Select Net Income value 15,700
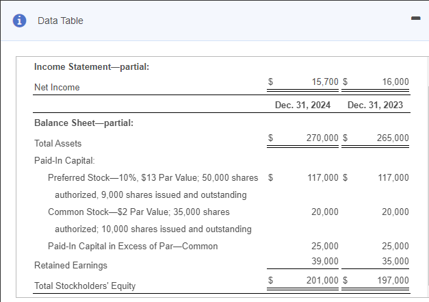 325,81
